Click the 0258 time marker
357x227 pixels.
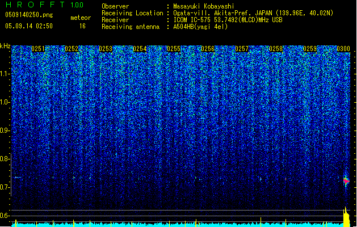click(x=276, y=49)
